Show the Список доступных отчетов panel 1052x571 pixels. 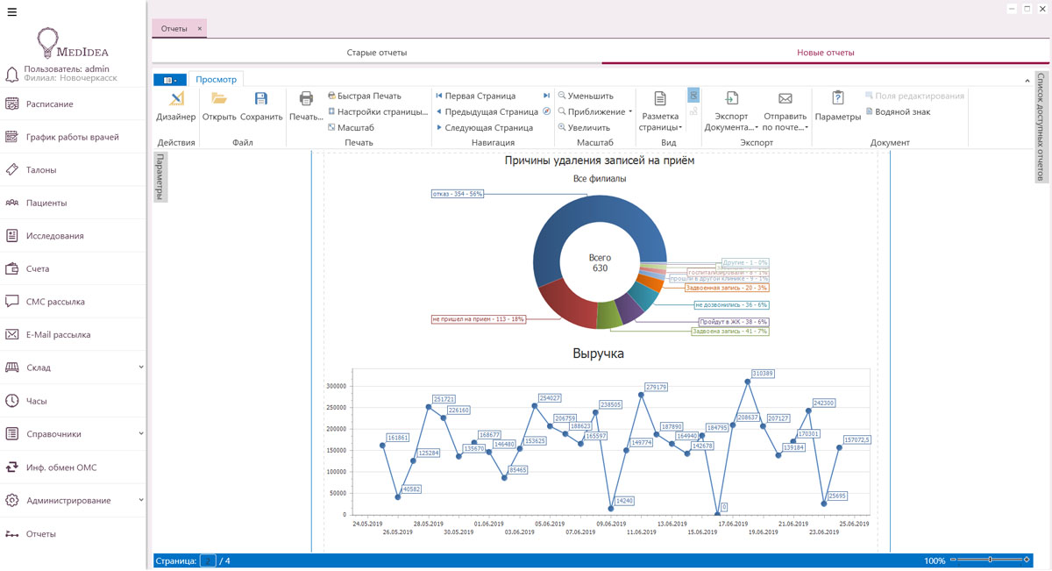point(1041,127)
